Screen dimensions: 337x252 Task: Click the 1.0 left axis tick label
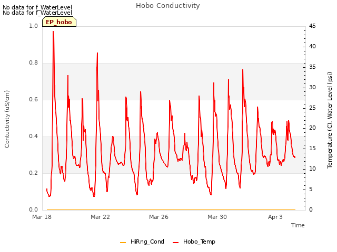coord(34,26)
